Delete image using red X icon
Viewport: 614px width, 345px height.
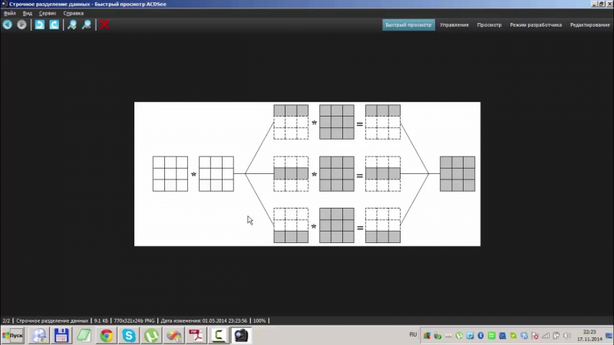104,25
